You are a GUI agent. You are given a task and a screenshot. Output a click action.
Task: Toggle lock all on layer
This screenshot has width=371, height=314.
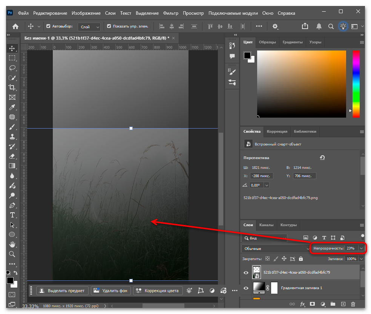coord(301,259)
